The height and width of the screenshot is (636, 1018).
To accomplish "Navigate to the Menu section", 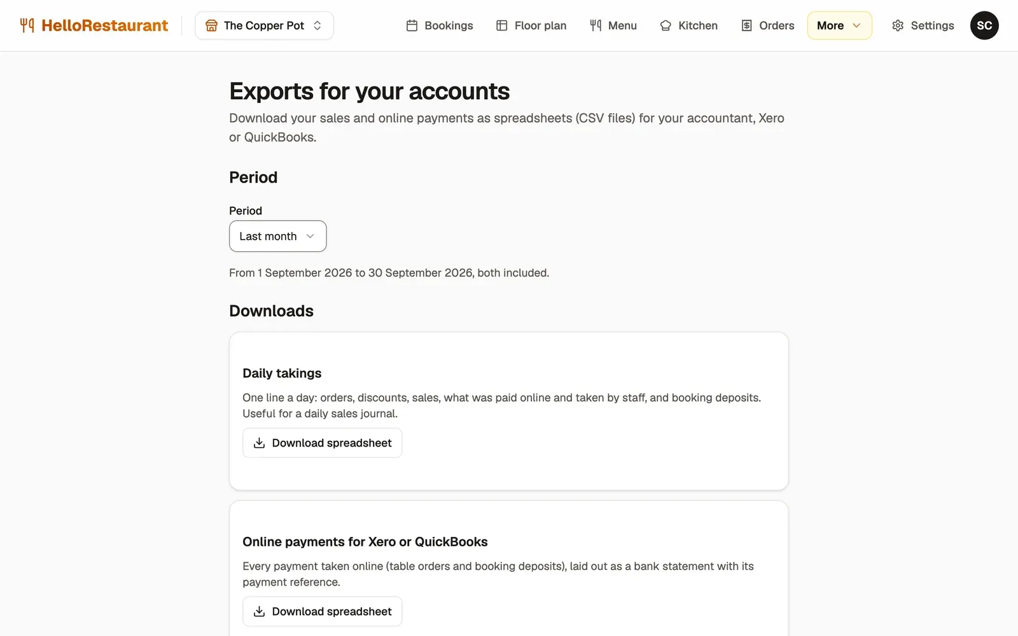I will [613, 25].
